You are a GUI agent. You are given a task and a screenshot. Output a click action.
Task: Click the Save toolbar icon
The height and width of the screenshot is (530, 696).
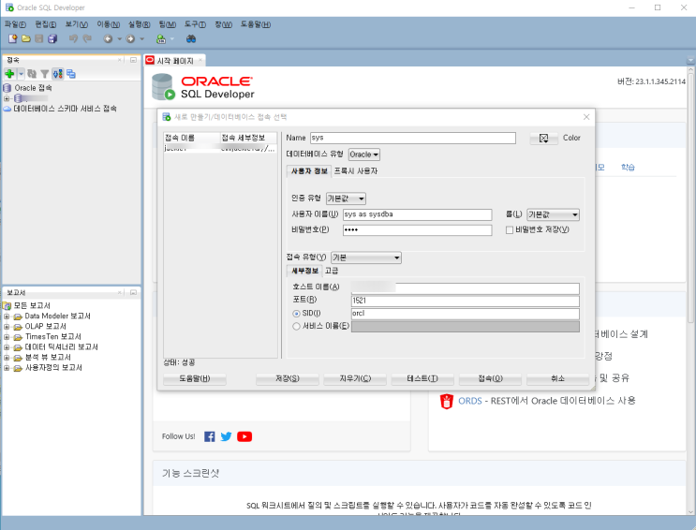coord(39,38)
